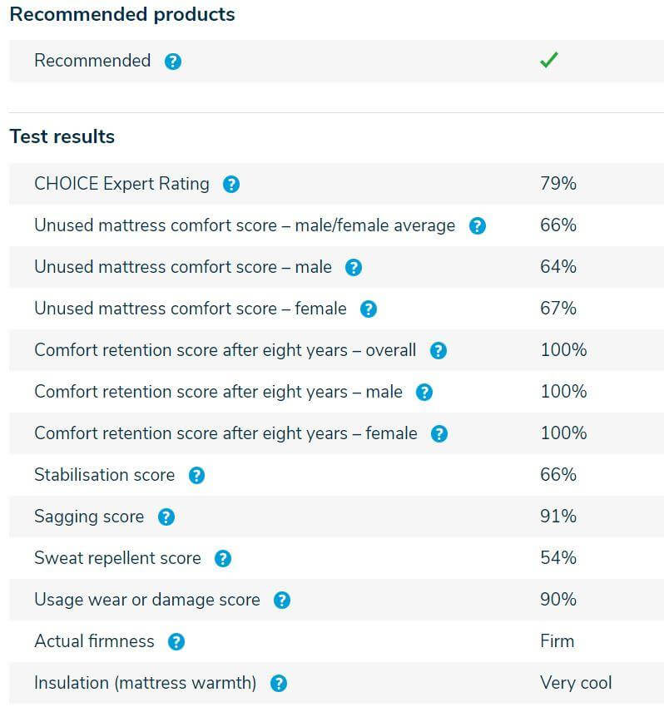The width and height of the screenshot is (664, 717).
Task: Click the 79% CHOICE Expert Rating value
Action: click(557, 184)
